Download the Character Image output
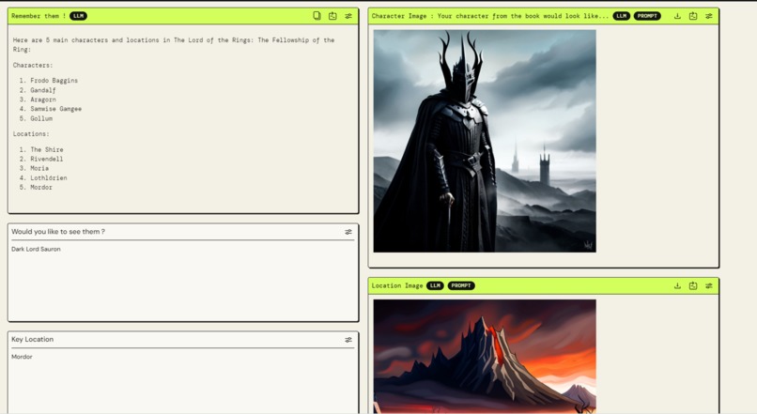757x414 pixels. pos(677,16)
